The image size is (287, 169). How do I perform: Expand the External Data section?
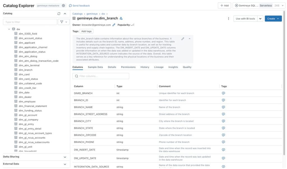click(x=65, y=163)
